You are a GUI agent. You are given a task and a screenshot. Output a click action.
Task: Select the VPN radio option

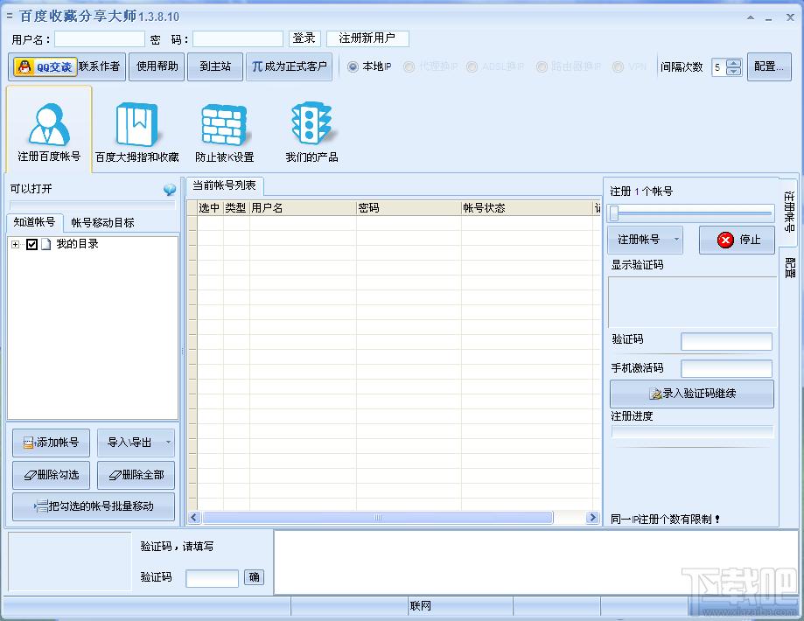point(618,66)
